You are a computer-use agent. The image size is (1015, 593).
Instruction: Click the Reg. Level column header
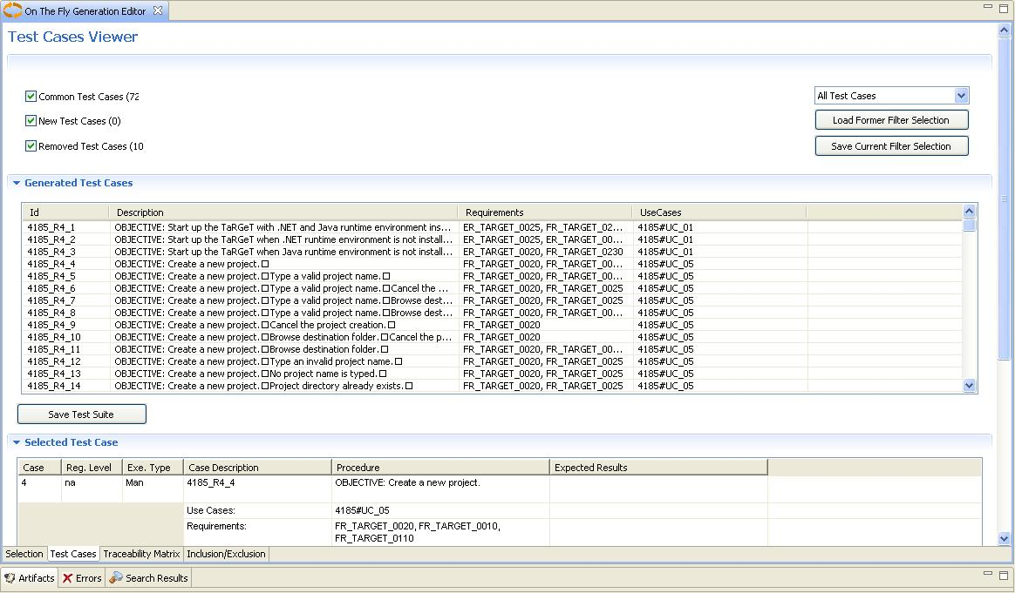point(92,468)
